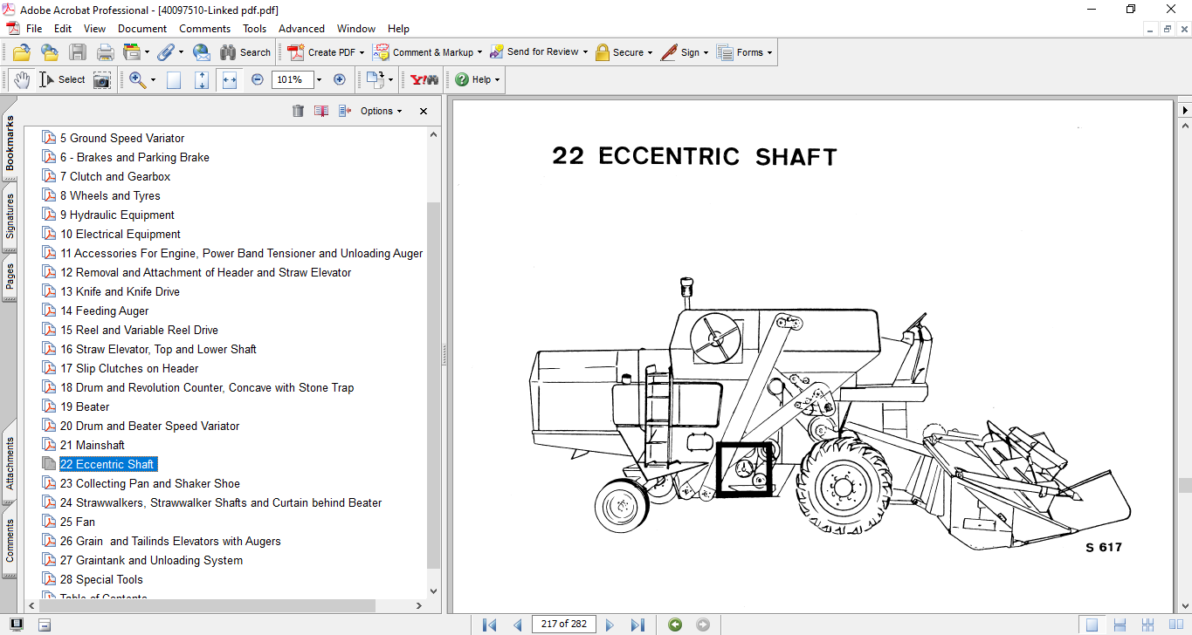This screenshot has height=635, width=1192.
Task: Click the Print icon in toolbar
Action: point(105,52)
